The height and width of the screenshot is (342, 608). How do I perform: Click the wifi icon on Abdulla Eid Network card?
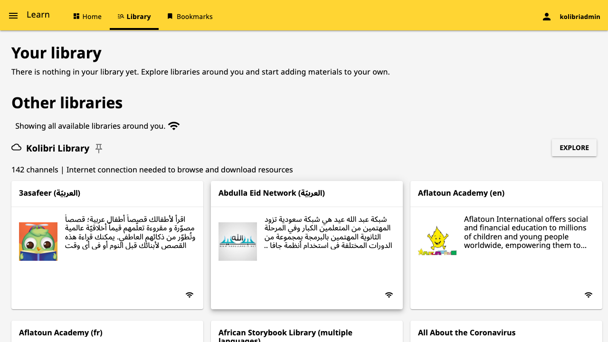(389, 295)
